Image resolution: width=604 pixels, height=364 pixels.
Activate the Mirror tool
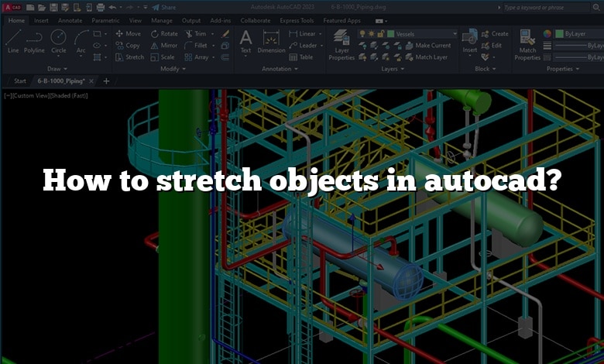point(164,46)
